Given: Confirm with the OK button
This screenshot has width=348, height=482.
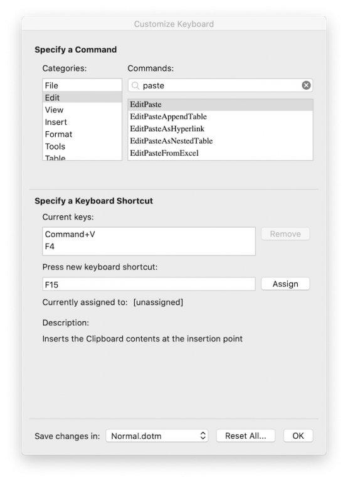Looking at the screenshot, I should tap(298, 436).
